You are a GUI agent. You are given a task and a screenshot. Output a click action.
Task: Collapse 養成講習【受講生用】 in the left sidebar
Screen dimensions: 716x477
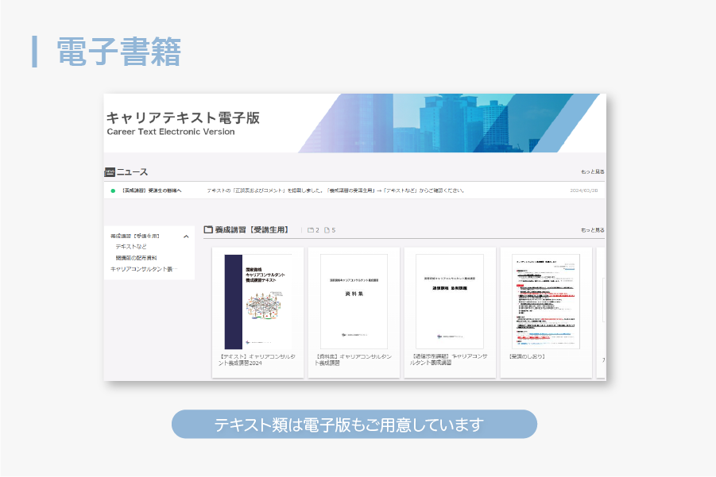pos(186,236)
